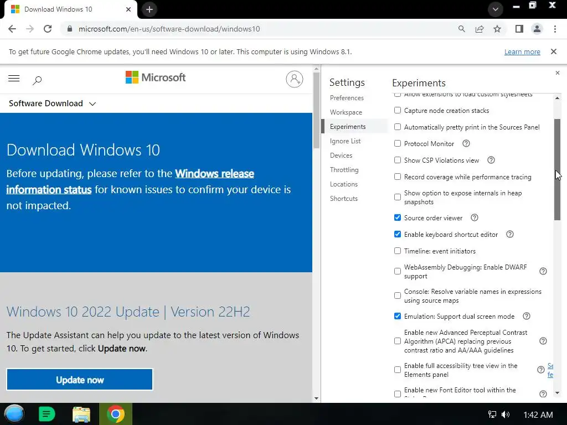
Task: Click the zoom magnifier icon in address bar
Action: [x=461, y=29]
